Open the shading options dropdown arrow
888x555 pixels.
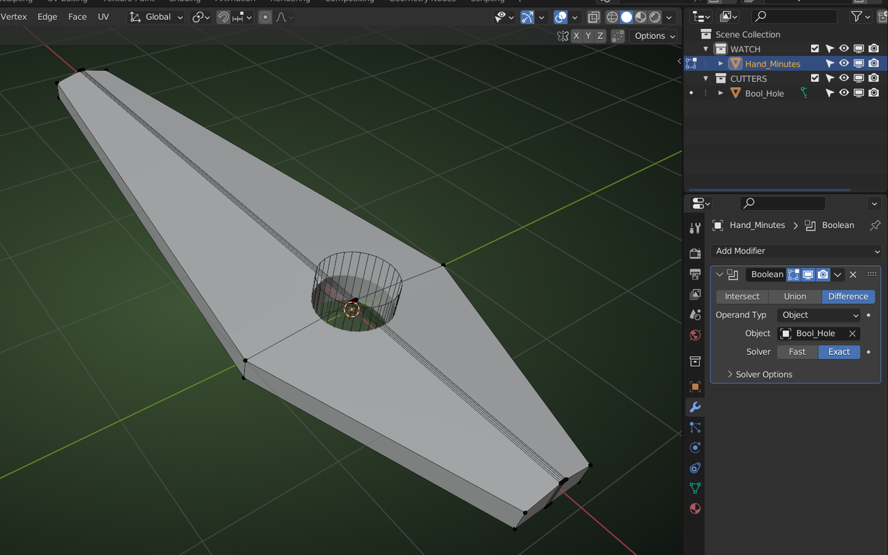tap(669, 17)
